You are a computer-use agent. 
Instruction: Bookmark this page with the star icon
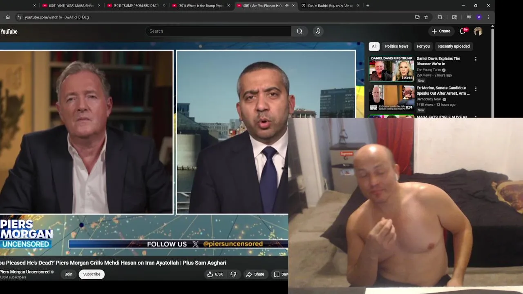pos(426,17)
